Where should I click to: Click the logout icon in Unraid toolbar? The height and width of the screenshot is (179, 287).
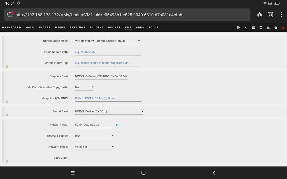[x=238, y=28]
